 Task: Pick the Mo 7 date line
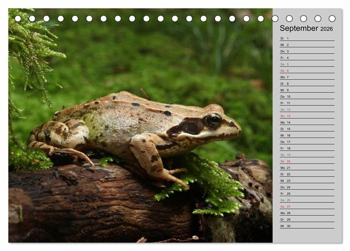point(307,77)
